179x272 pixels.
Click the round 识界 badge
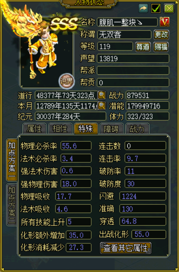click(67, 81)
